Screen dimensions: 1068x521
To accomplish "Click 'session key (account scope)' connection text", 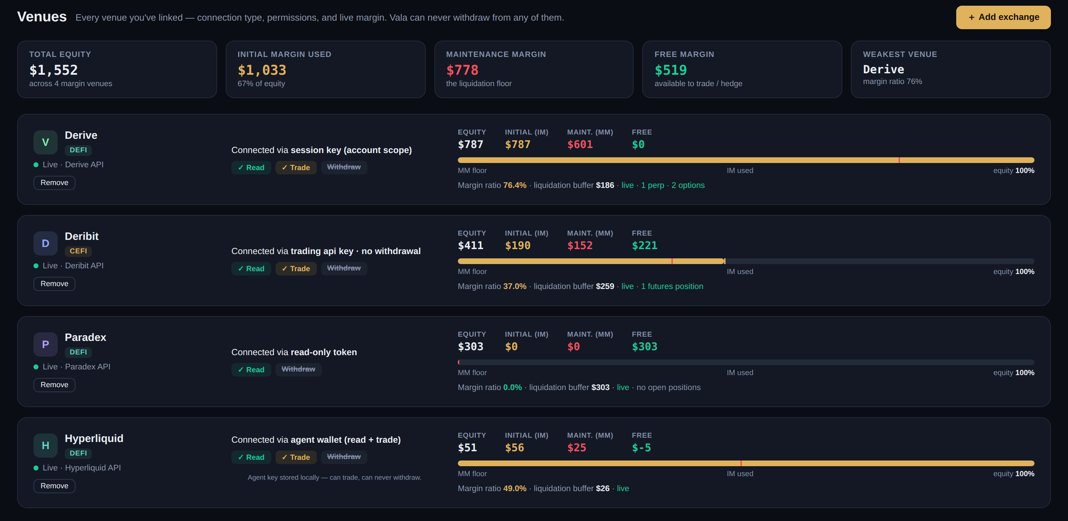I will click(351, 150).
